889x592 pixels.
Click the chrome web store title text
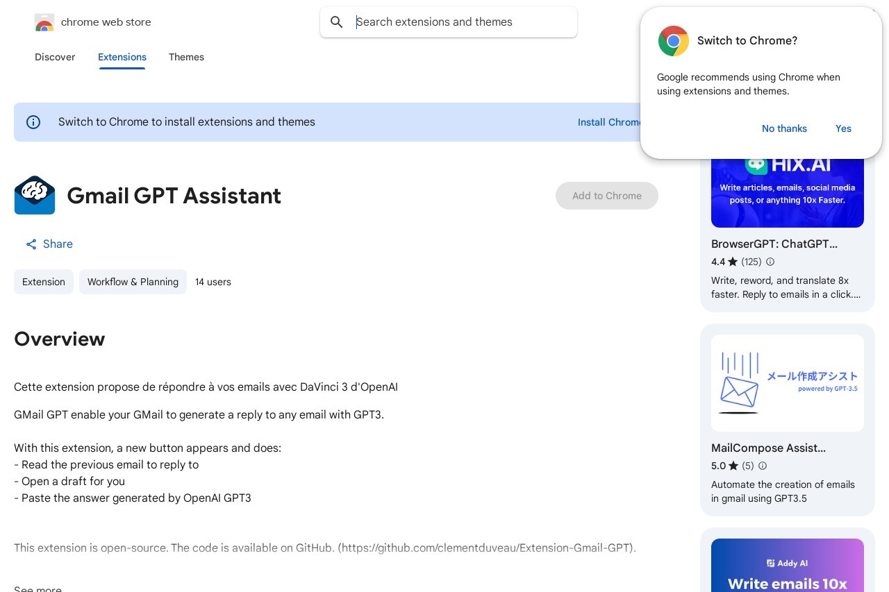click(x=106, y=22)
